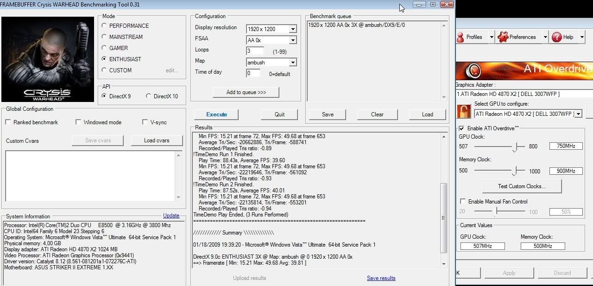Uncheck Enable ATI Overdrive
Image resolution: width=593 pixels, height=286 pixels.
(x=462, y=128)
